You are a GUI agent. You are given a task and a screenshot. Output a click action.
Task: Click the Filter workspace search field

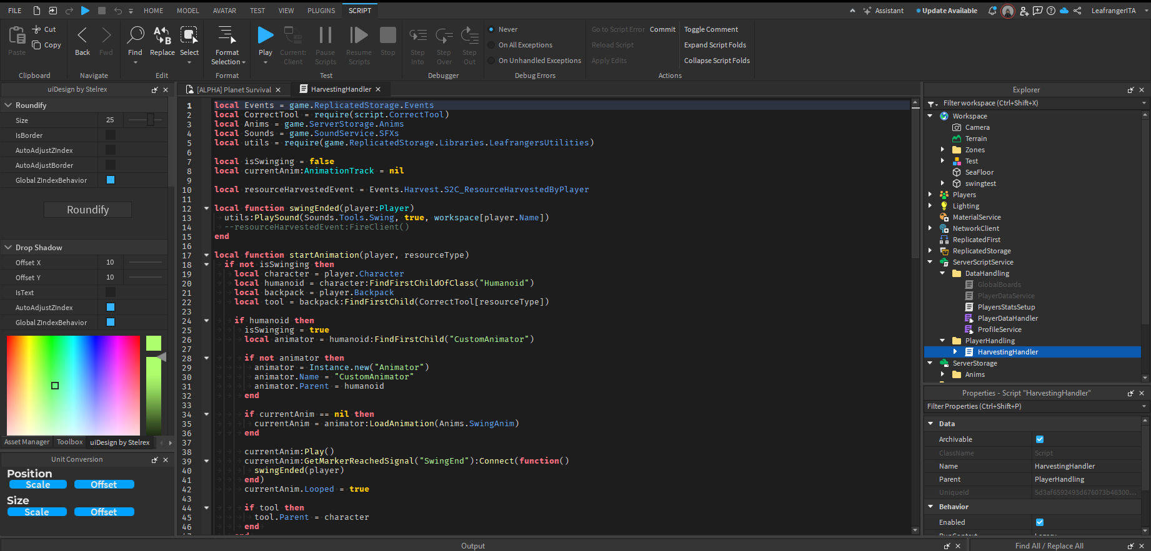pyautogui.click(x=1034, y=103)
